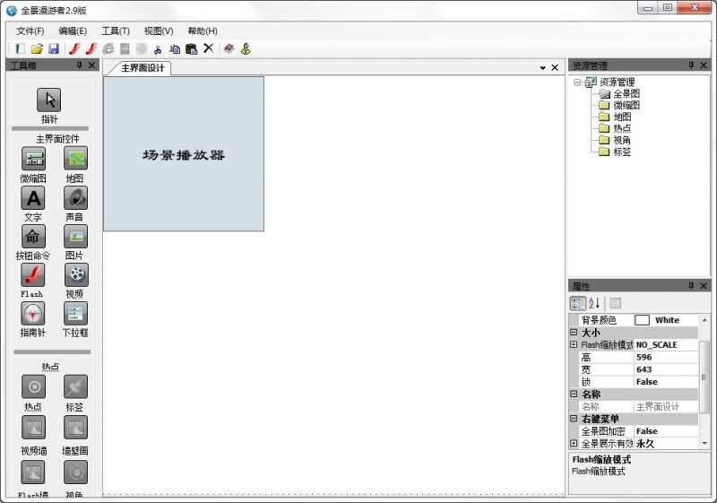The height and width of the screenshot is (503, 717).
Task: Pin the 属性 properties panel
Action: [x=691, y=286]
